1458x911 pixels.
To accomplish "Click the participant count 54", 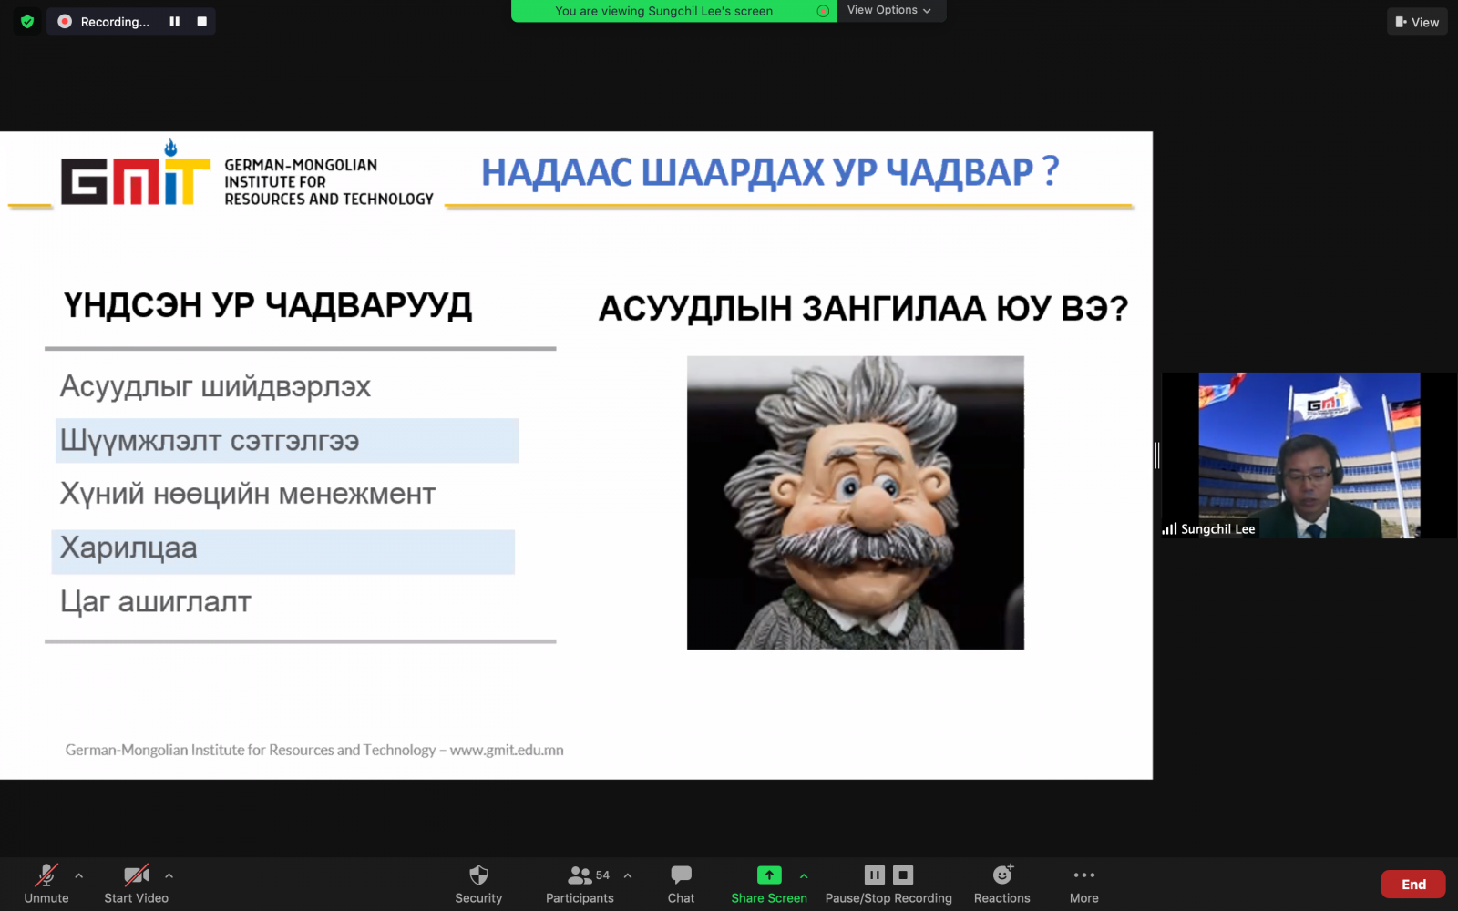I will [602, 875].
